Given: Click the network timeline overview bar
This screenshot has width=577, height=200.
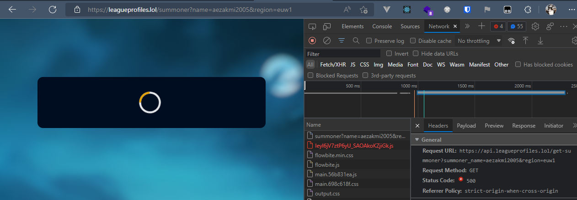Looking at the screenshot, I should point(491,92).
